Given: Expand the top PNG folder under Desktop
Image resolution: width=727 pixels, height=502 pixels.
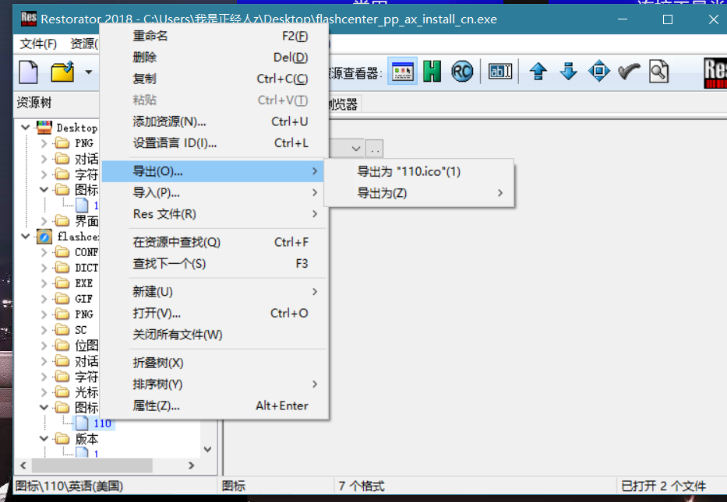Looking at the screenshot, I should (44, 143).
